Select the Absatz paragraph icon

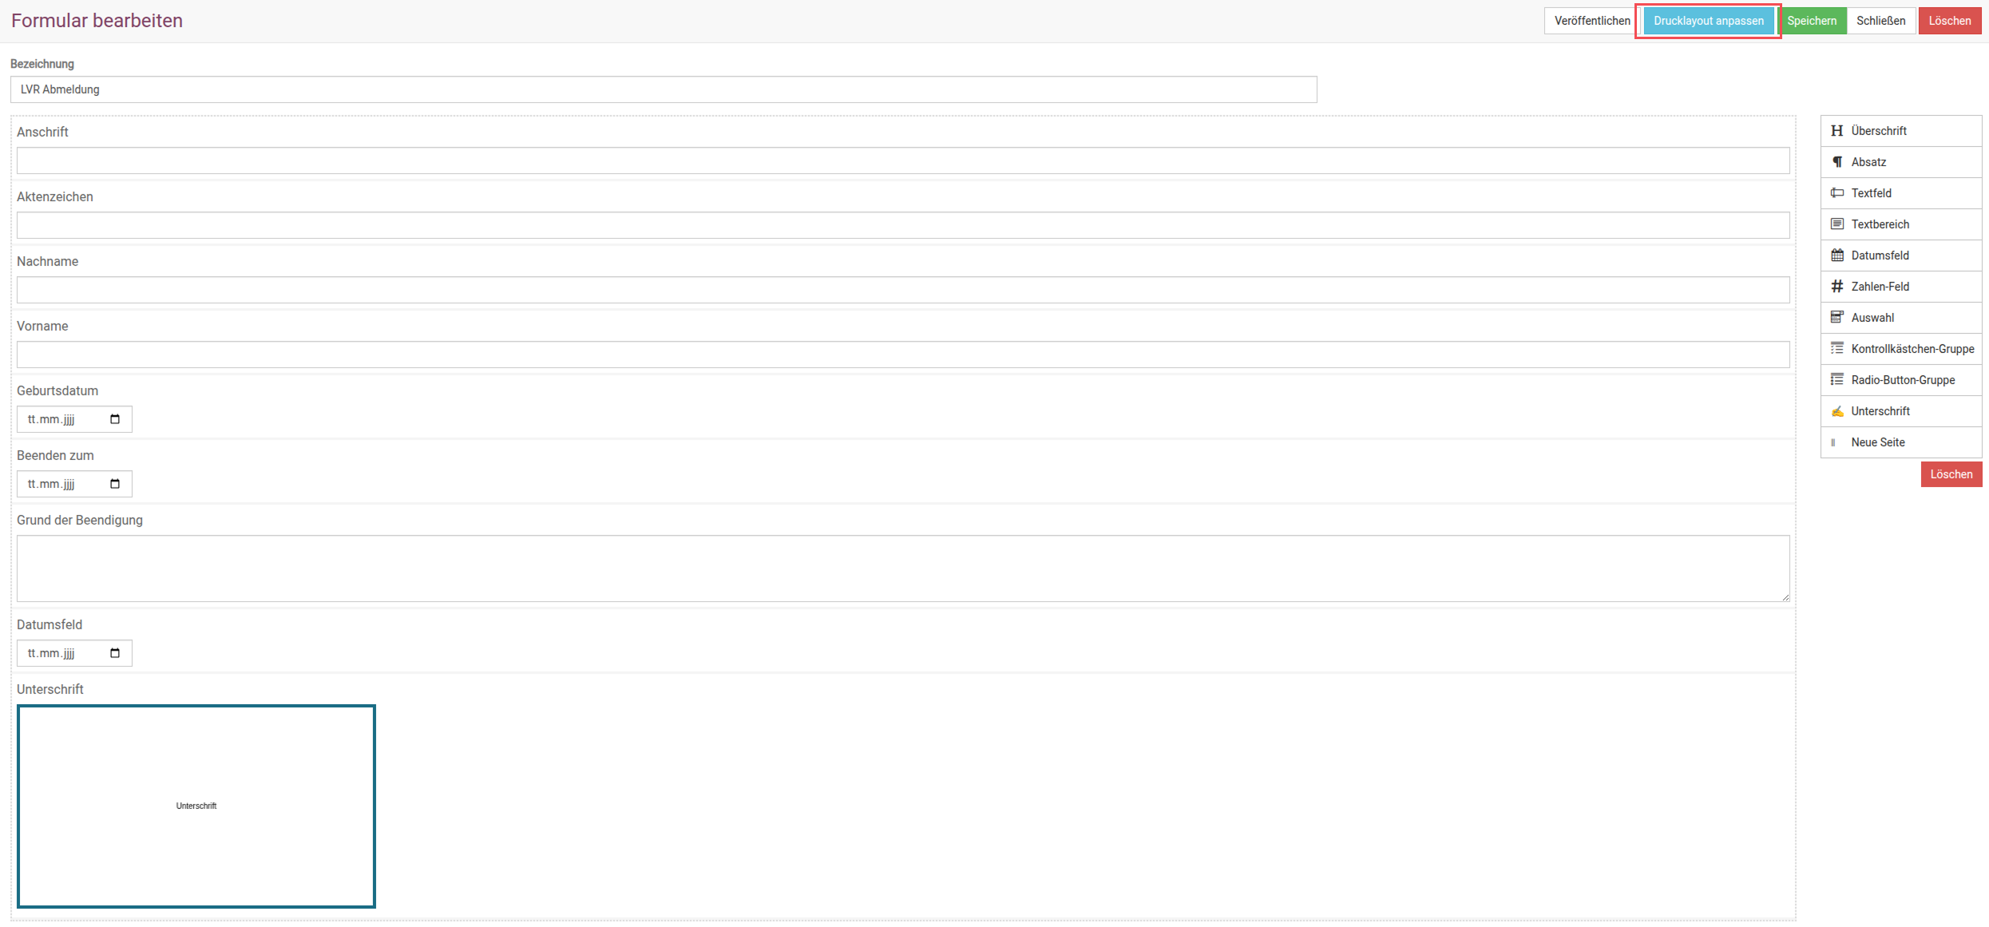pos(1836,162)
